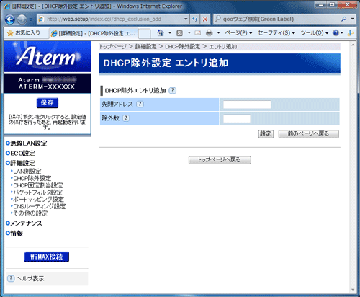Click help icon next to 除外数
This screenshot has height=297, width=360.
(x=126, y=118)
